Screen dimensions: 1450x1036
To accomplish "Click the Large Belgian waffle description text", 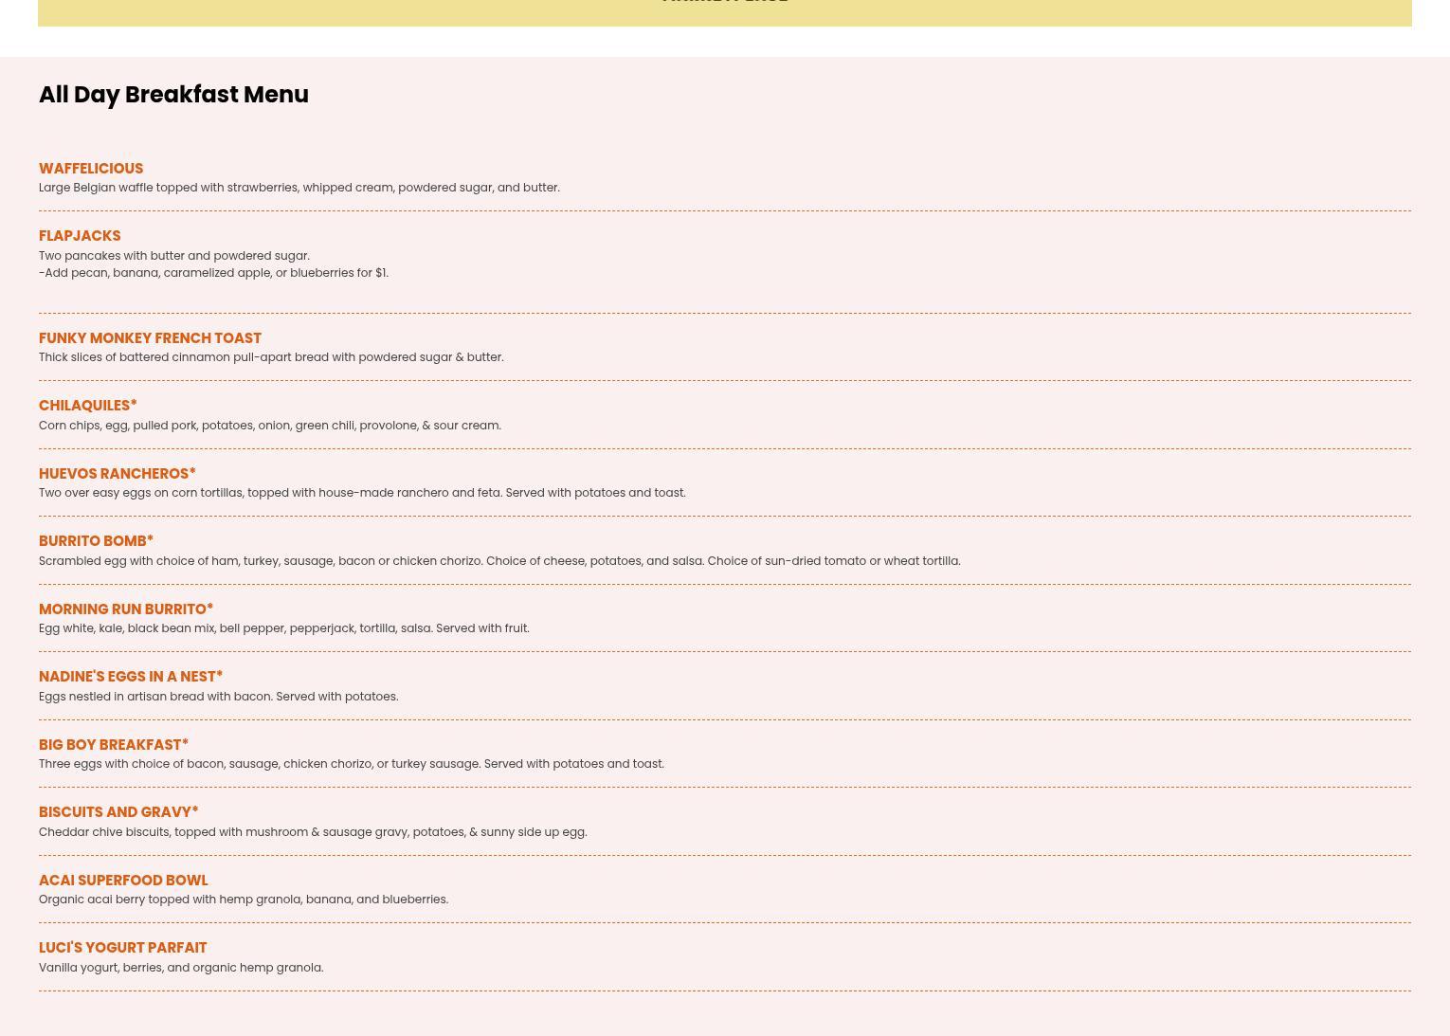I will coord(299,188).
